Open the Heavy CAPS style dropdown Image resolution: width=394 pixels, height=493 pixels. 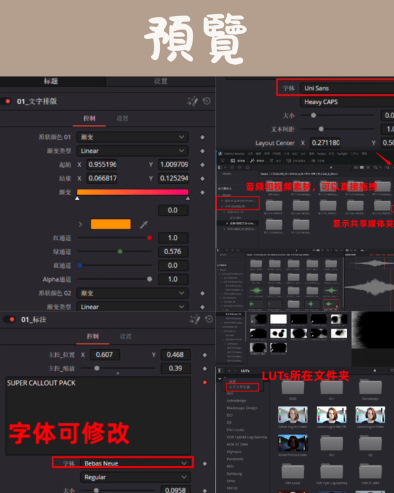click(x=347, y=102)
